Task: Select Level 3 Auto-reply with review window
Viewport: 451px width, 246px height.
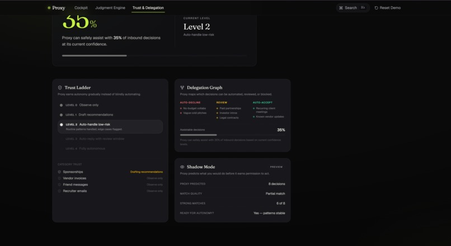Action: 110,139
